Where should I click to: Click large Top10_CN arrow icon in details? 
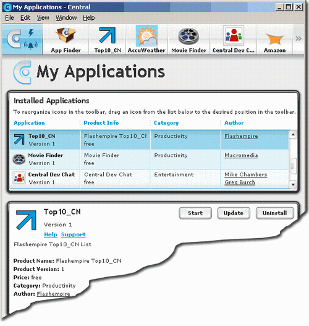[x=27, y=220]
